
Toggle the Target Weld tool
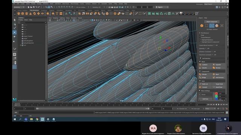[x=219, y=84]
